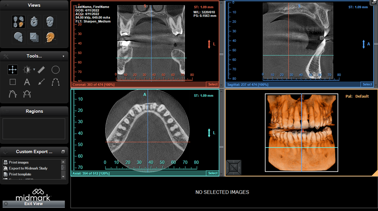Click the 3D rendered teeth volume image
Viewport: 378px width, 211px height.
point(301,133)
